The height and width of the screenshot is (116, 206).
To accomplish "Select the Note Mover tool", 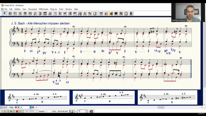I will [x=106, y=14].
